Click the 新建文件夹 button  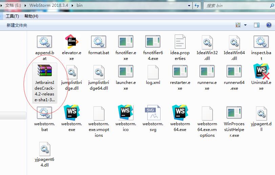point(17,25)
